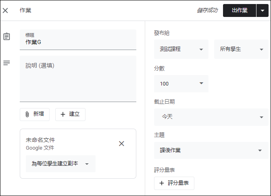Open the 課後作業 topic dropdown
The image size is (271, 196).
point(211,150)
